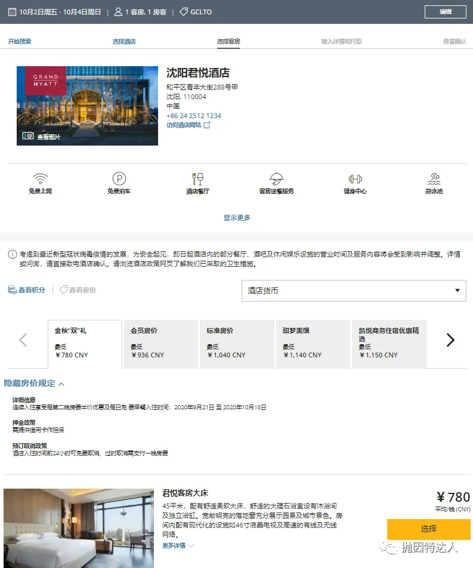This screenshot has width=473, height=568.
Task: Click the 君悦客房大床 room title
Action: pyautogui.click(x=185, y=493)
